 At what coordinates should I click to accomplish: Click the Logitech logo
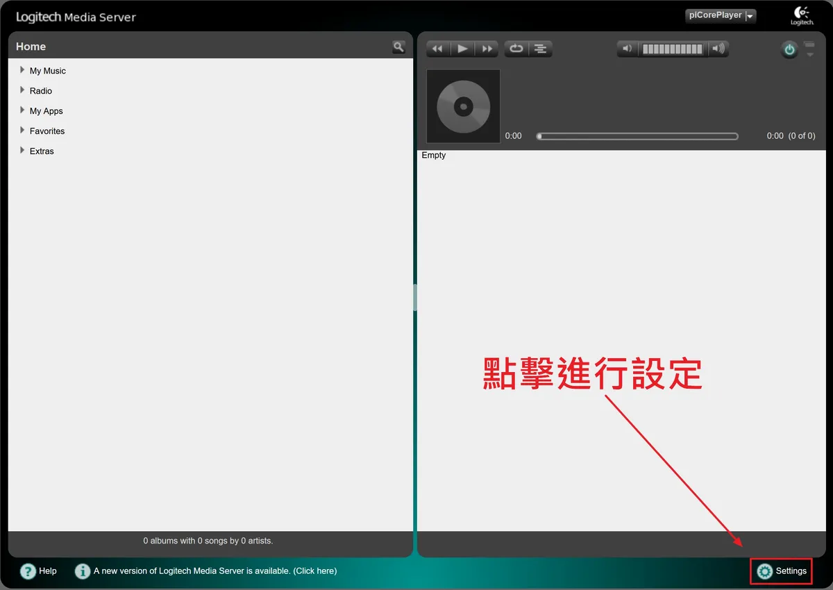pyautogui.click(x=802, y=16)
